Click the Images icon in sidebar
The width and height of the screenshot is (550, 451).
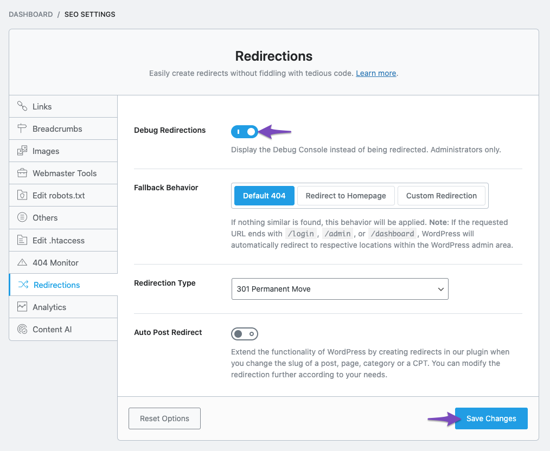pos(22,151)
